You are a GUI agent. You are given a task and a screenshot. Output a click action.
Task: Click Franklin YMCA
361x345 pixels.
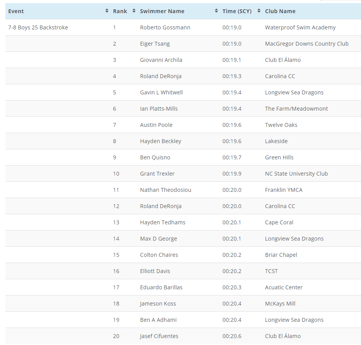[284, 190]
